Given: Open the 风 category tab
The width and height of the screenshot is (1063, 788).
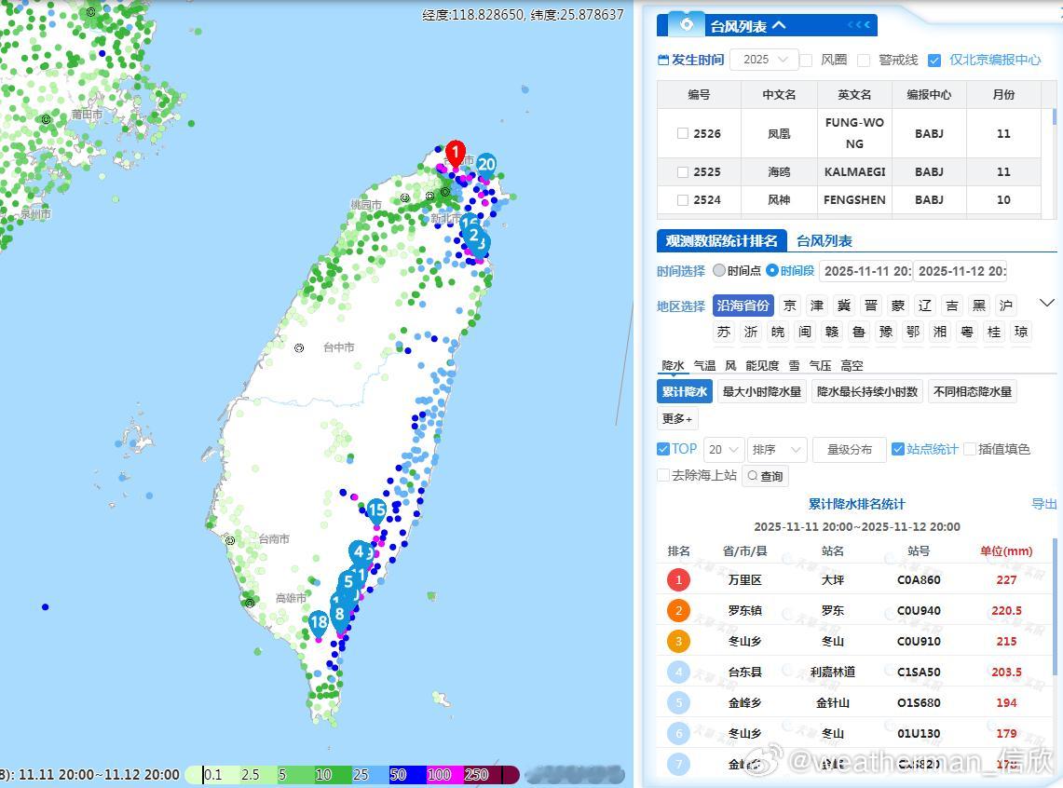Looking at the screenshot, I should point(730,365).
